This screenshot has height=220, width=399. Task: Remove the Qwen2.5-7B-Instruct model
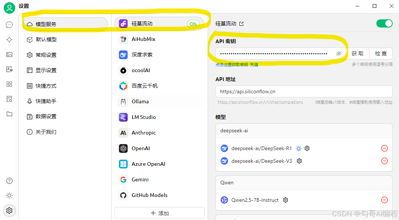[385, 200]
